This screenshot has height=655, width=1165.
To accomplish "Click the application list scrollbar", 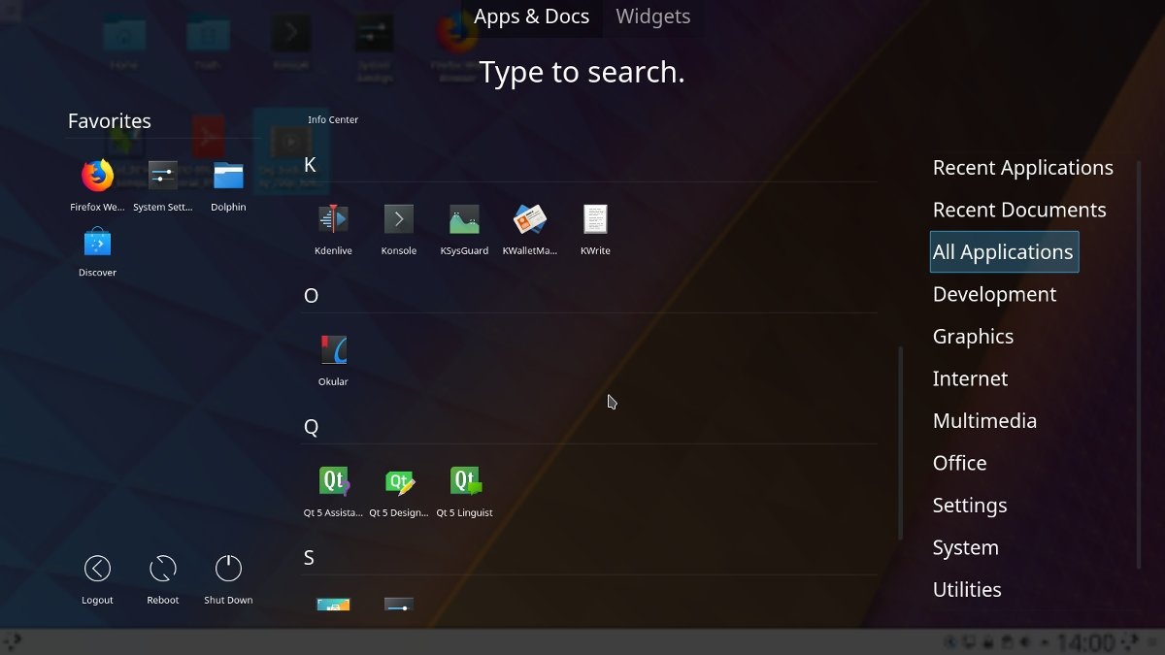I will 901,442.
